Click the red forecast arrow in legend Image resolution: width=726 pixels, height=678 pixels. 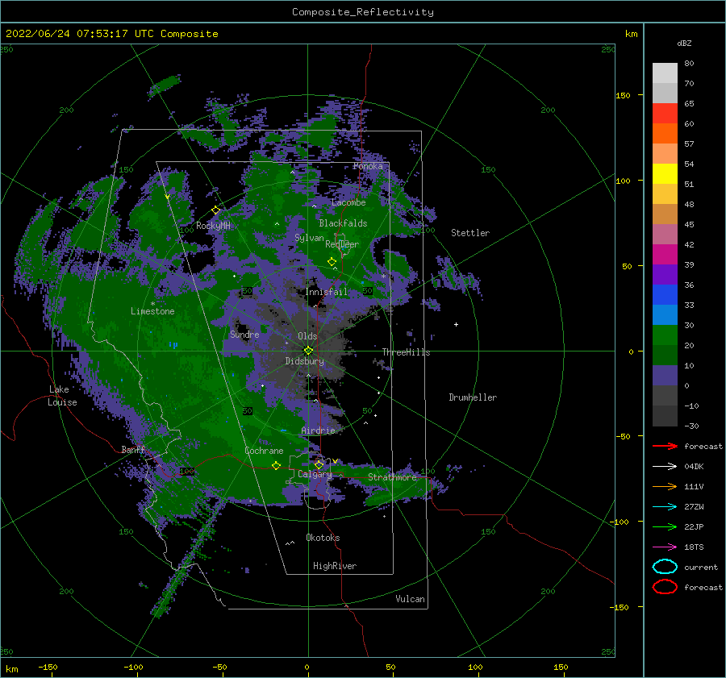click(x=665, y=446)
